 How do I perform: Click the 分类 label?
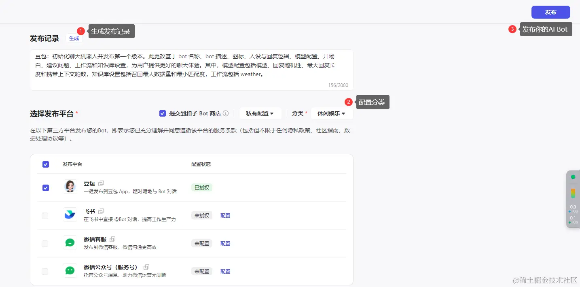[298, 113]
